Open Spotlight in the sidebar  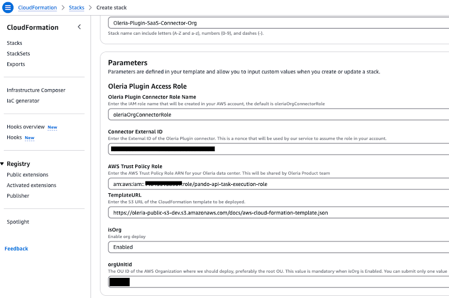(x=18, y=222)
